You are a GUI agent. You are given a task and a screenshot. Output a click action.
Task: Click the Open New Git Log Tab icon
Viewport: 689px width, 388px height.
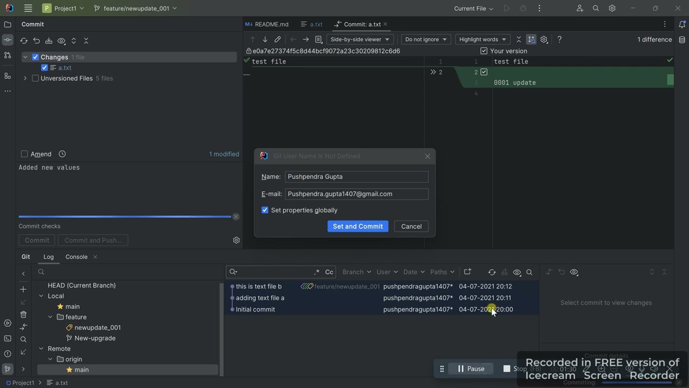(x=467, y=272)
